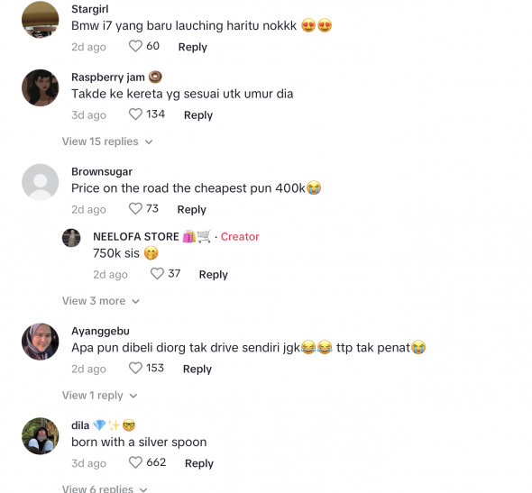Open Raspberry jam's avatar
Image resolution: width=532 pixels, height=493 pixels.
click(x=41, y=87)
